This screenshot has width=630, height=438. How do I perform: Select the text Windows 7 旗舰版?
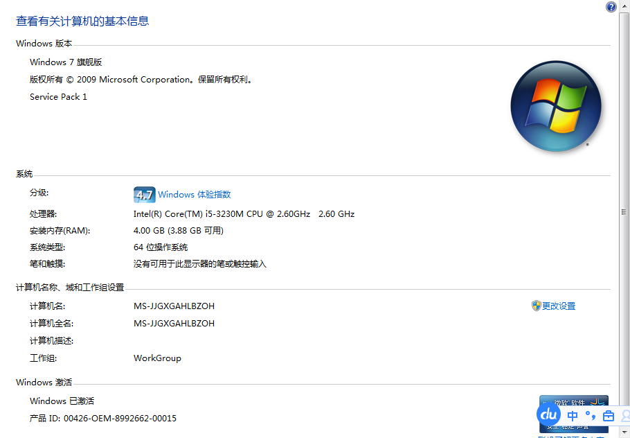point(66,62)
